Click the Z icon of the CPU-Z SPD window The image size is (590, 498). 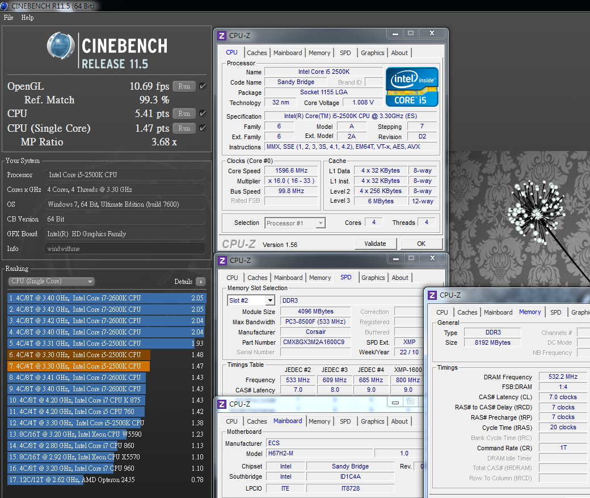(222, 260)
